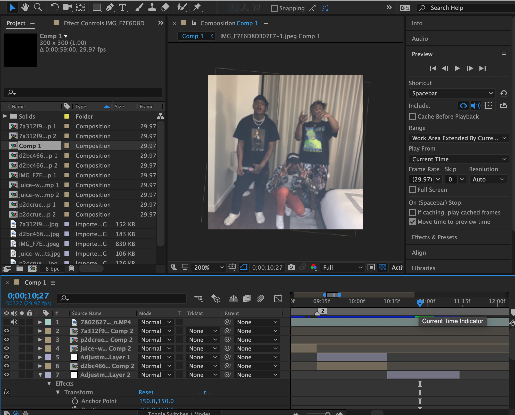This screenshot has width=515, height=415.
Task: Select the Zoom tool
Action: [38, 7]
